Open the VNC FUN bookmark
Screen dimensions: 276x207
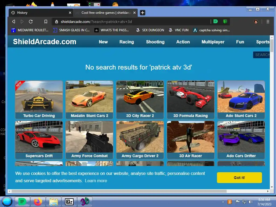pyautogui.click(x=178, y=30)
